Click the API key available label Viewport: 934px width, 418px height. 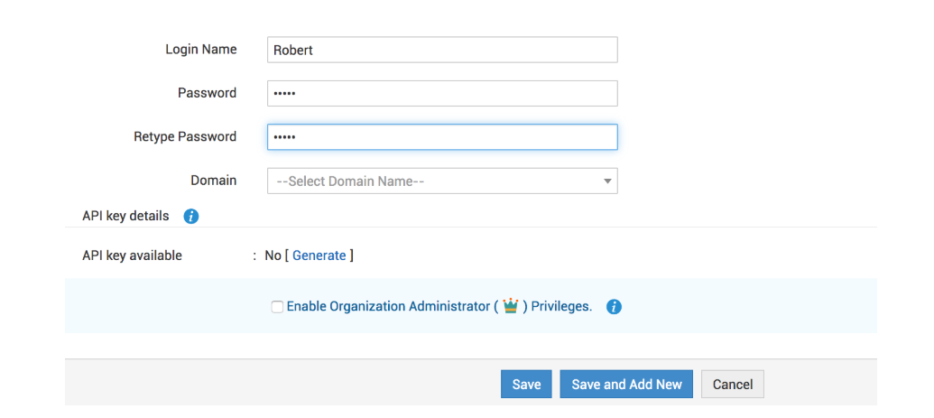tap(132, 255)
